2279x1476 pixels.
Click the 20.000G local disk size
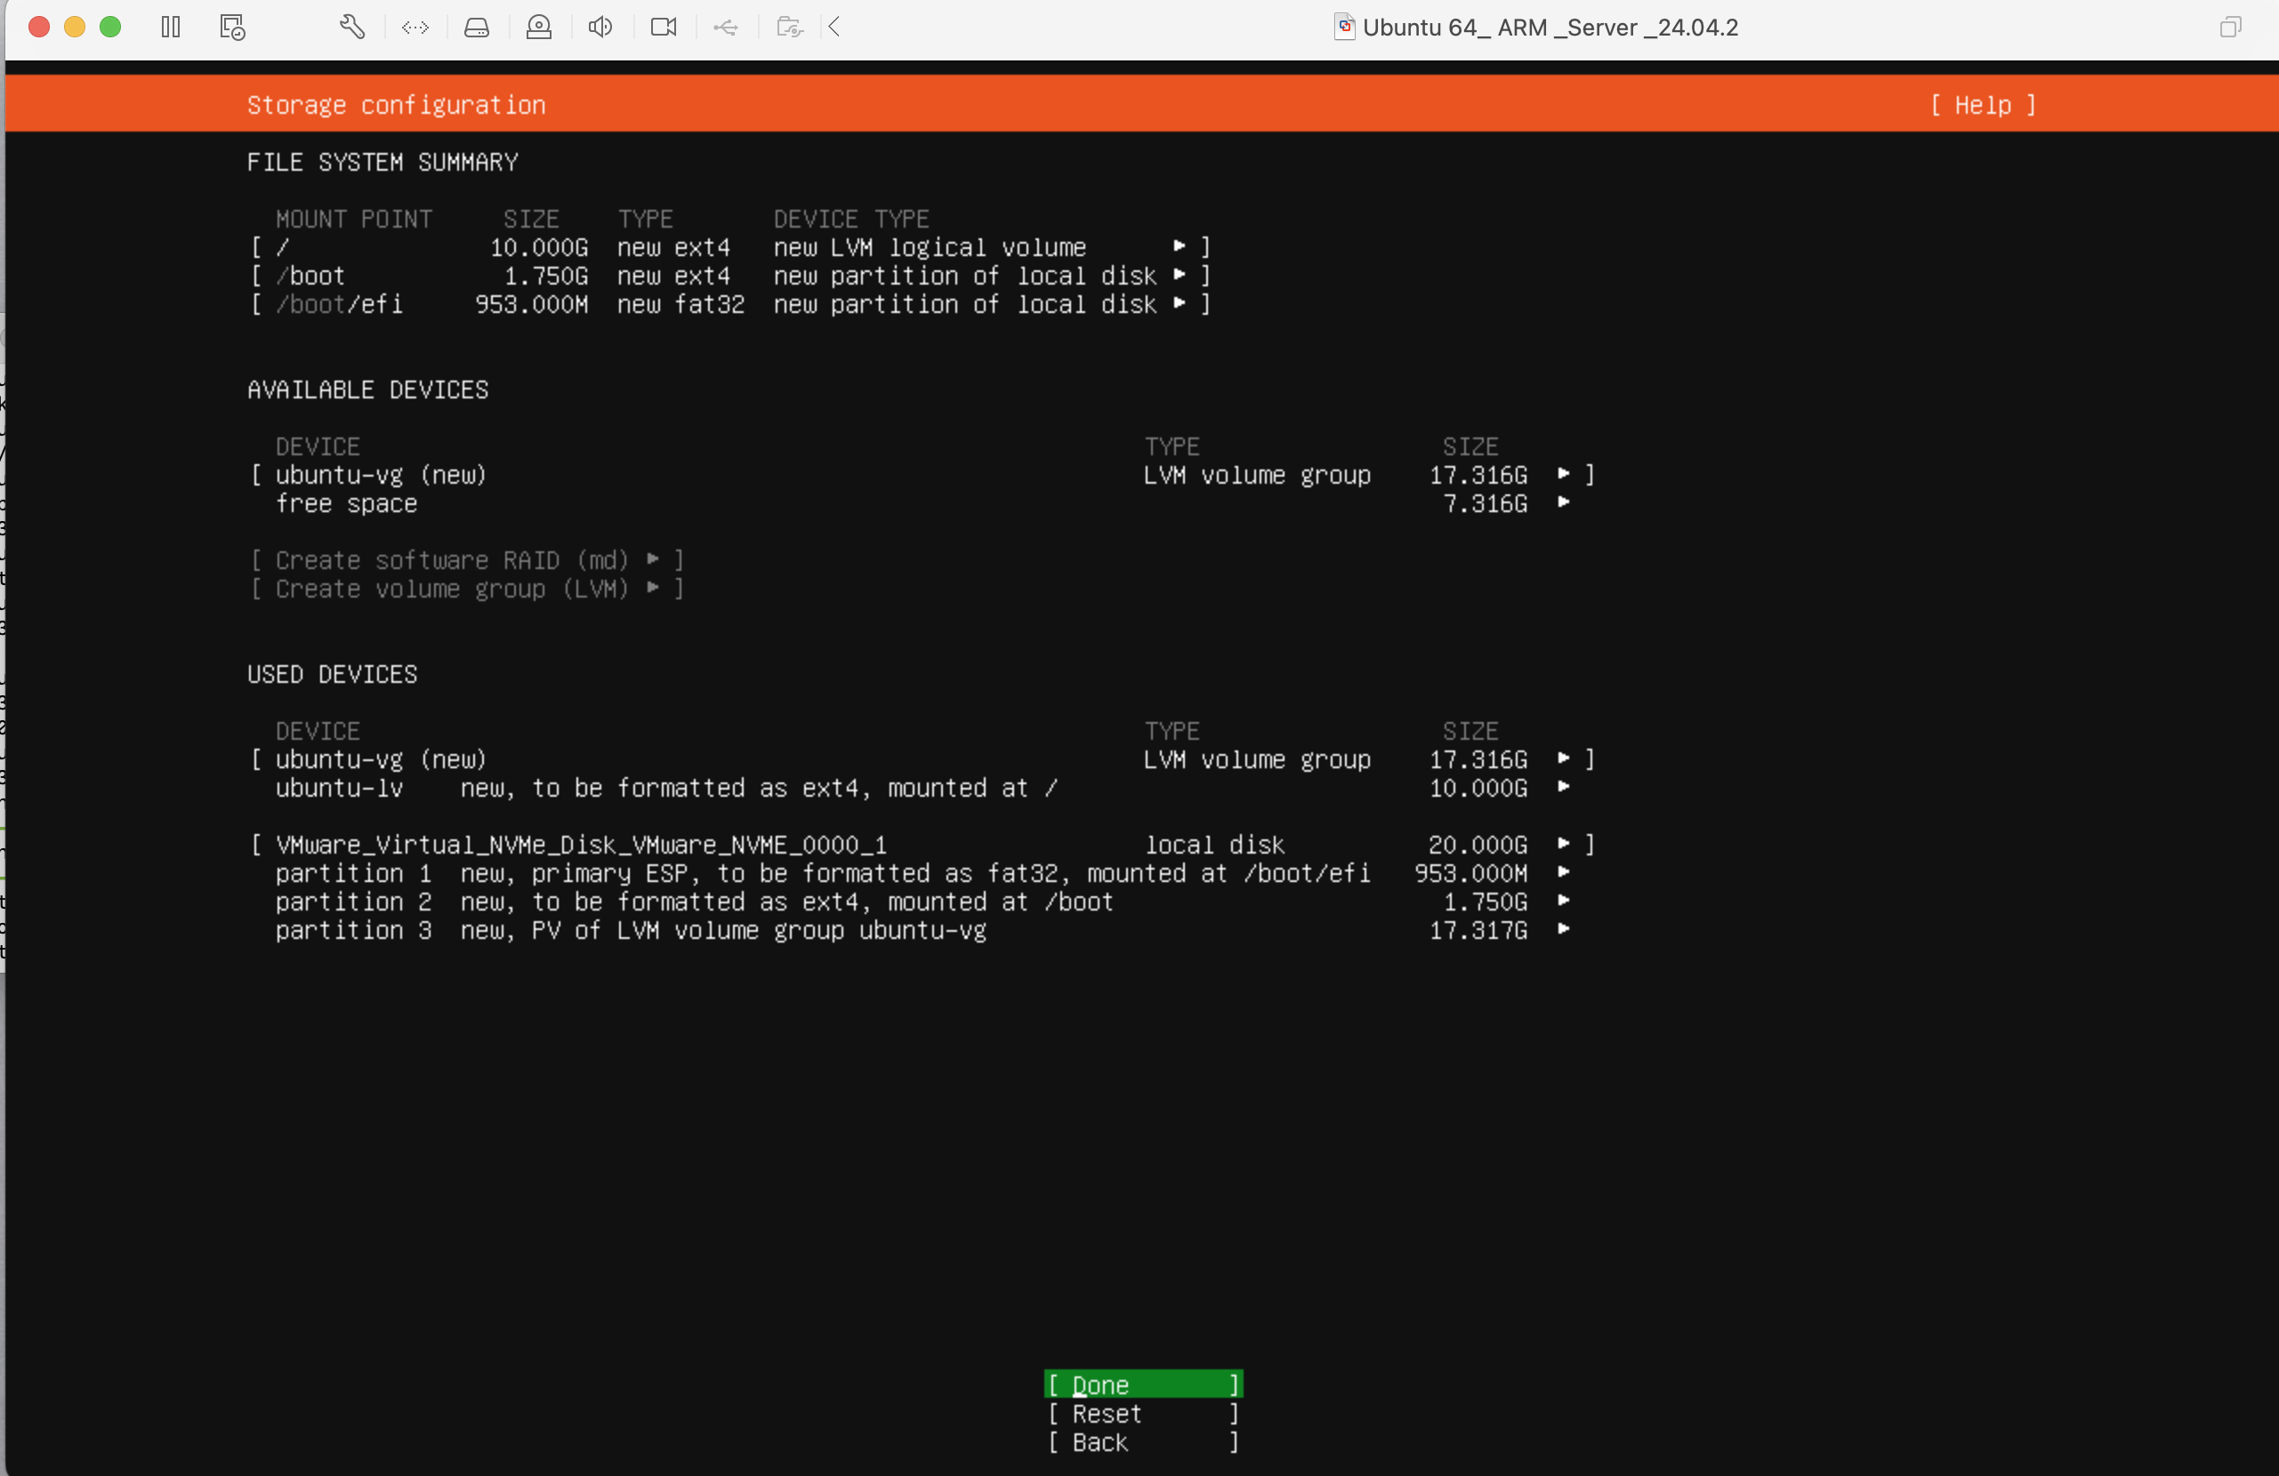click(1478, 844)
